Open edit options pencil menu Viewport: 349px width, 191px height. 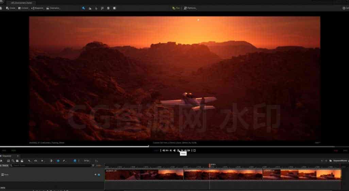64,161
